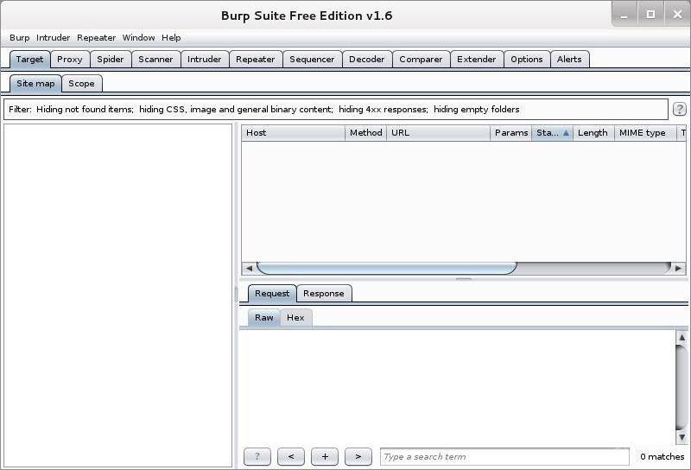Switch to the Sequencer tab
Screen dimensions: 691x470
point(312,59)
